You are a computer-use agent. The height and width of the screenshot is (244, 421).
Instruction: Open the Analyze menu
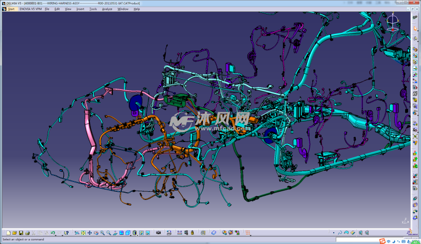pyautogui.click(x=107, y=9)
